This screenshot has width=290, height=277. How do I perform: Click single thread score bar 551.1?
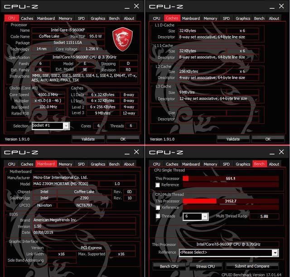pos(231,179)
